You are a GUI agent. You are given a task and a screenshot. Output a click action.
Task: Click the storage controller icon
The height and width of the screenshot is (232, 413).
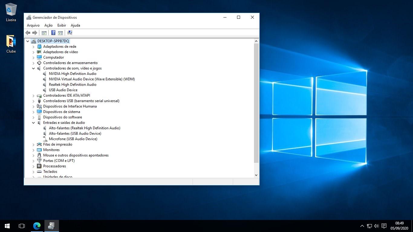pos(39,63)
